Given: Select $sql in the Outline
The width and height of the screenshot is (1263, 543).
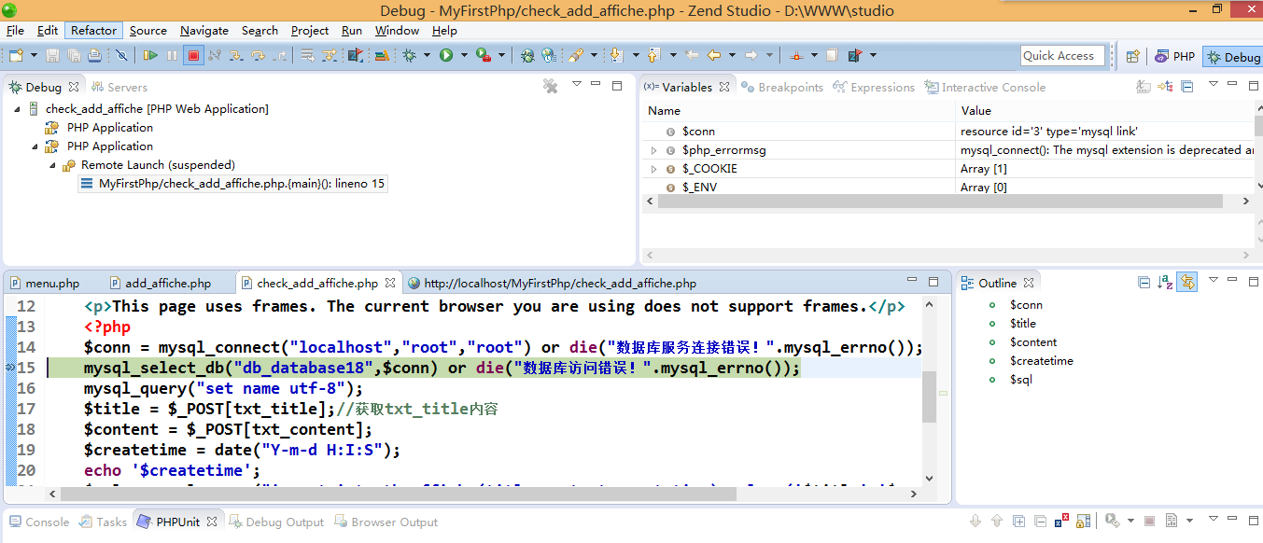Looking at the screenshot, I should 1021,380.
